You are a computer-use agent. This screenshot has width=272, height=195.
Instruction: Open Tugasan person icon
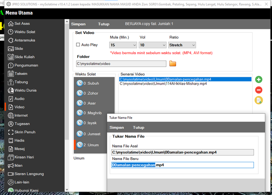pos(11,124)
